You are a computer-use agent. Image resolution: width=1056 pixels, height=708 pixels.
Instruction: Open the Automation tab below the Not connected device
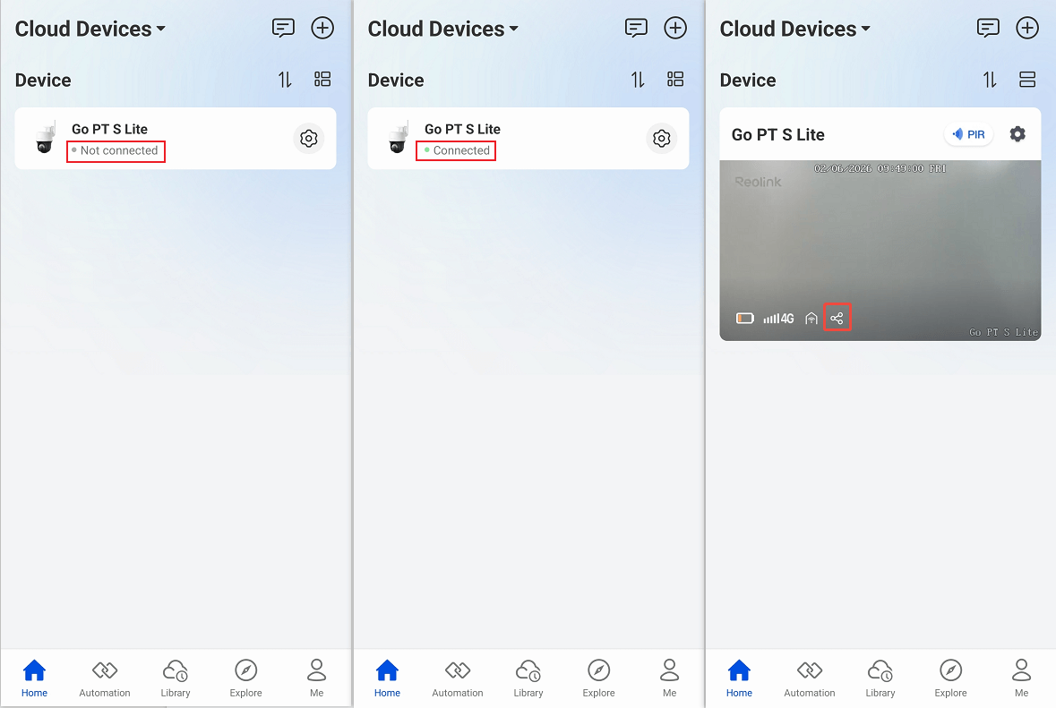tap(105, 678)
